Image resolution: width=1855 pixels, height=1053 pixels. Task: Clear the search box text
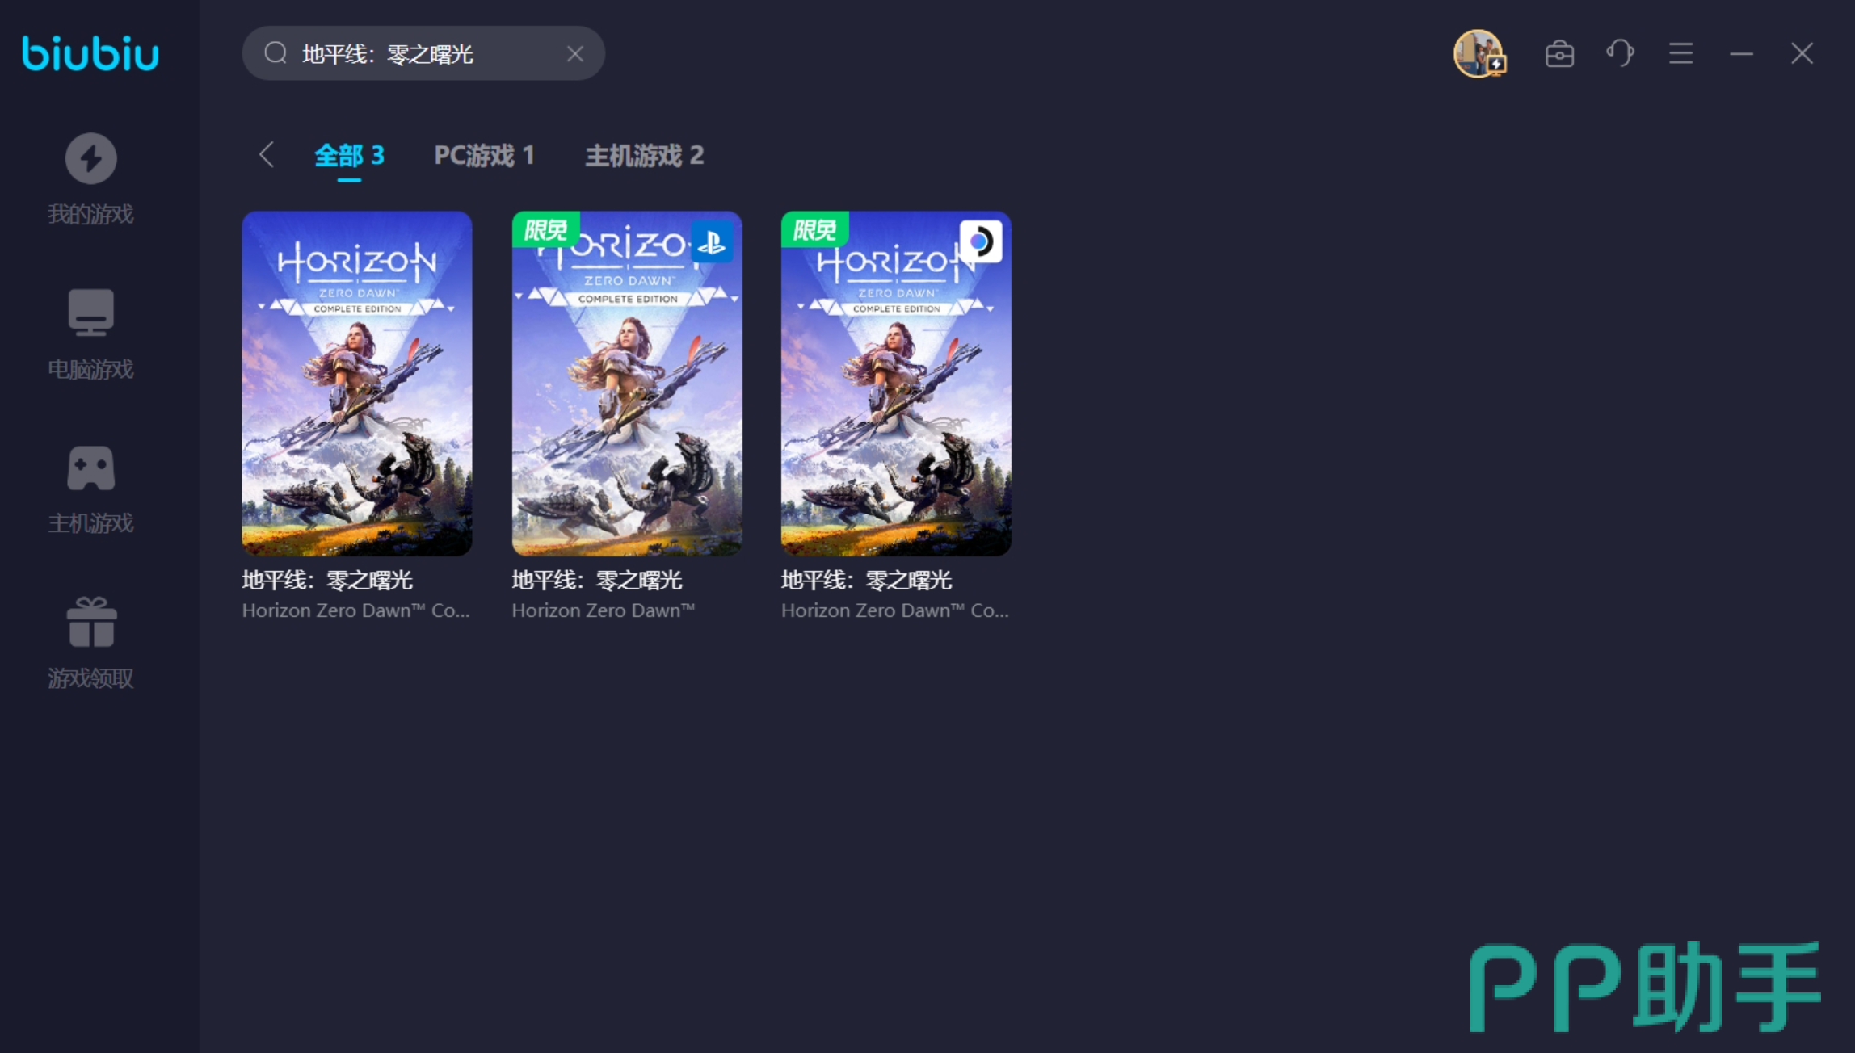(x=575, y=54)
